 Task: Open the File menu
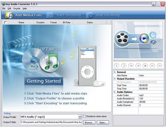point(4,9)
